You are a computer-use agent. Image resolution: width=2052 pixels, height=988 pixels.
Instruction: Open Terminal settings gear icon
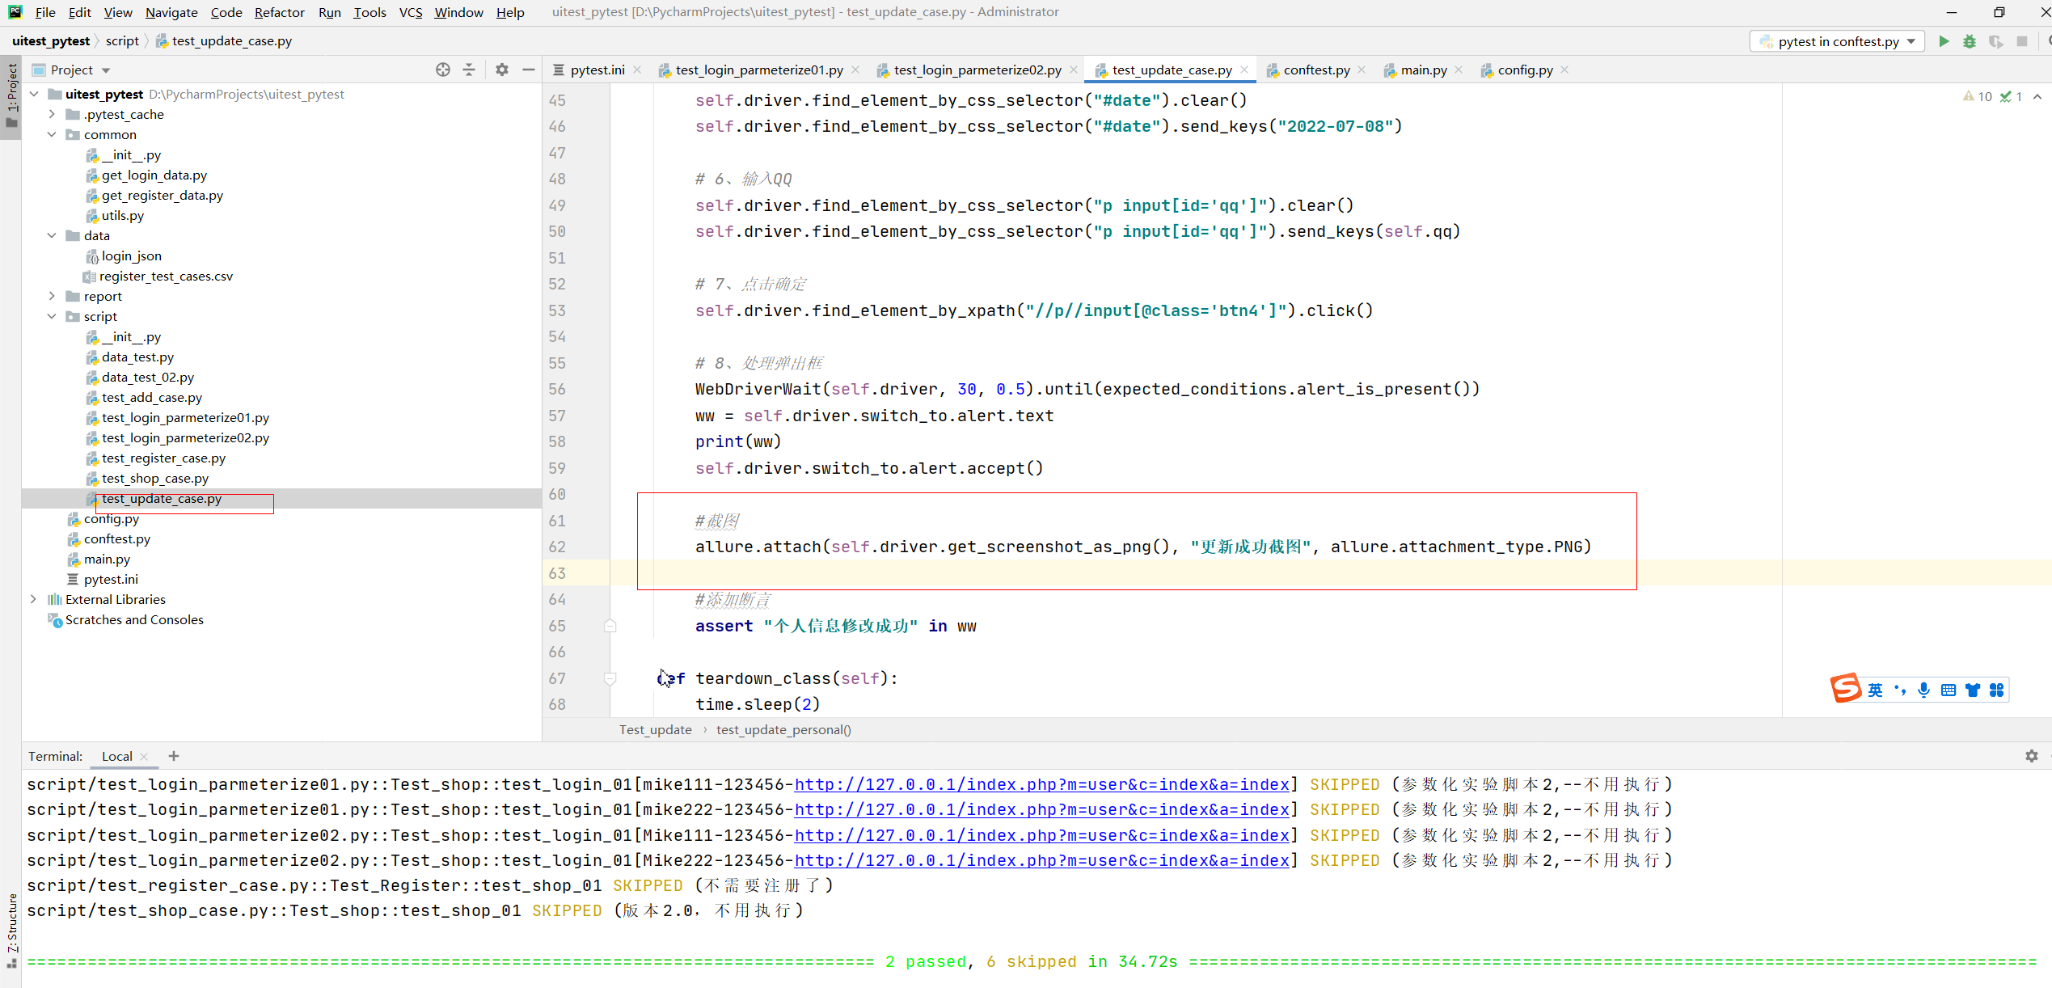(2031, 756)
